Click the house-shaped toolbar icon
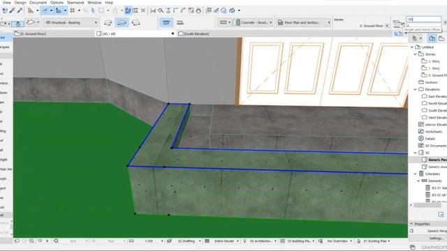The width and height of the screenshot is (447, 251). click(198, 10)
